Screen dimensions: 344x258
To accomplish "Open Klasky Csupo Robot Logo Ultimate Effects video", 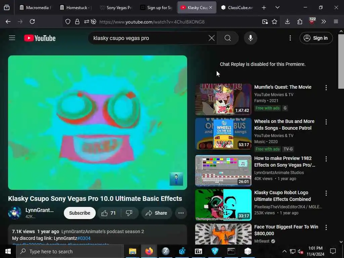I will click(223, 205).
